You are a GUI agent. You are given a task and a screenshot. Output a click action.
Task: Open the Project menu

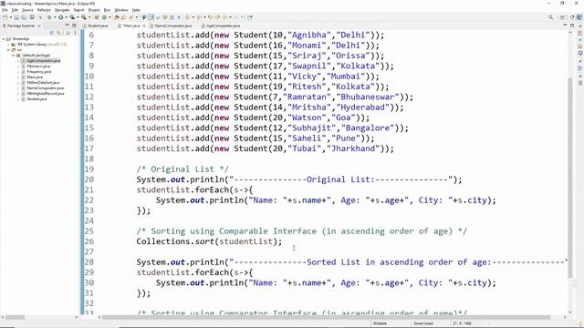(x=94, y=10)
